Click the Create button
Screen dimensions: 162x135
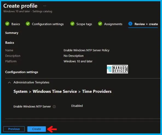[x=37, y=129]
